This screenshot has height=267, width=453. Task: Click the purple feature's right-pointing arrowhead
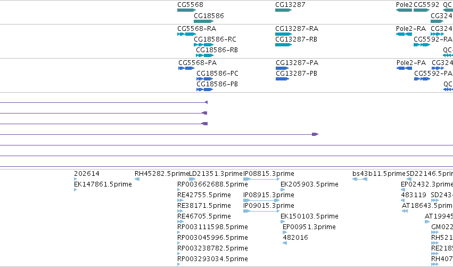[315, 134]
